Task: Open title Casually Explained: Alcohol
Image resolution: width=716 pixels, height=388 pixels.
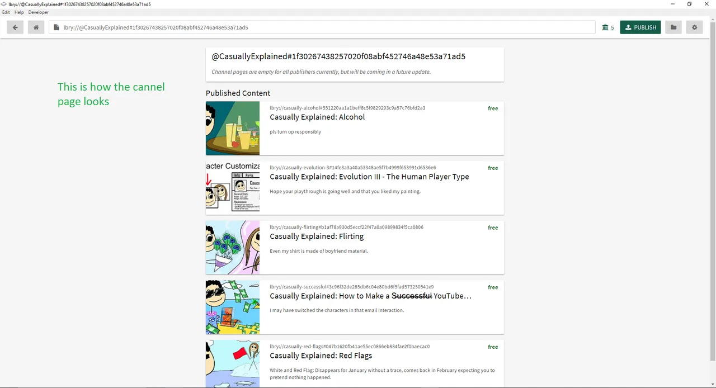Action: click(317, 117)
